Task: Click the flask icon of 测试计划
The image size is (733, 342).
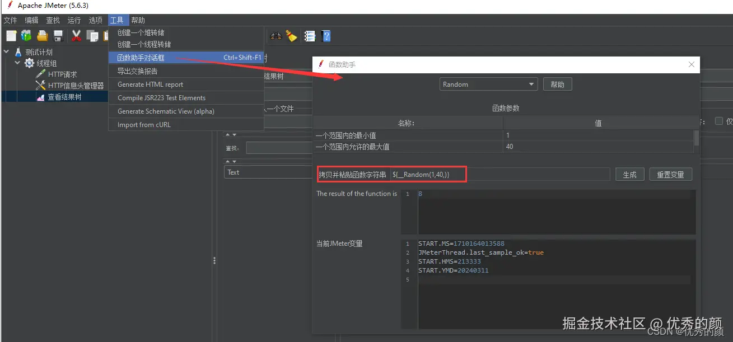Action: click(x=18, y=52)
